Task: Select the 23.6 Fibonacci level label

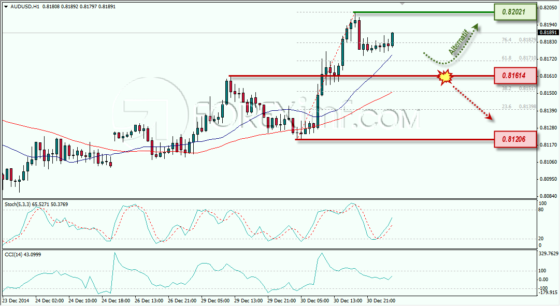Action: 507,107
